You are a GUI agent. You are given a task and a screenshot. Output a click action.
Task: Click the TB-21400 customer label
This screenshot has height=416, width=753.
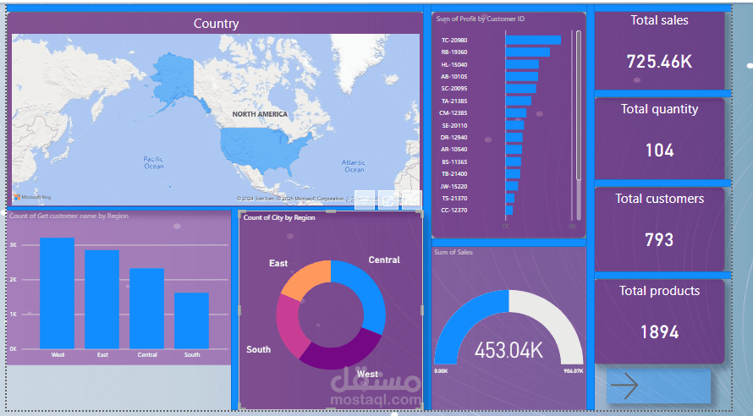pyautogui.click(x=454, y=173)
